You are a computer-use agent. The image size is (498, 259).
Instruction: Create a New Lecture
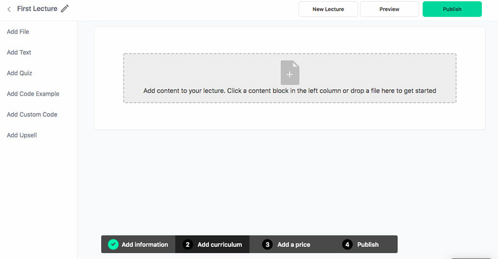(328, 9)
